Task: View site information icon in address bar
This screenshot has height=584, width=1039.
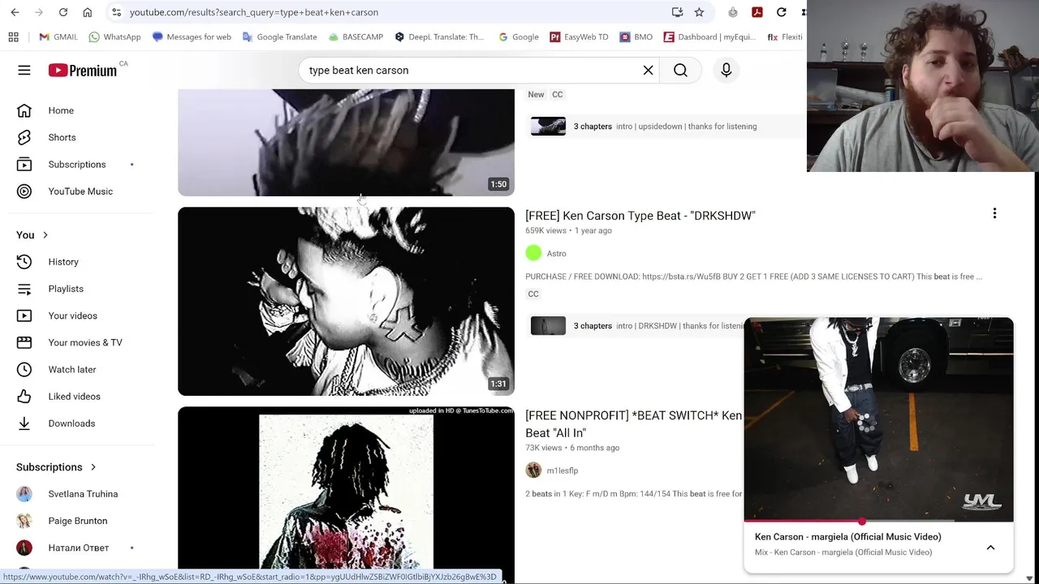Action: pyautogui.click(x=116, y=12)
